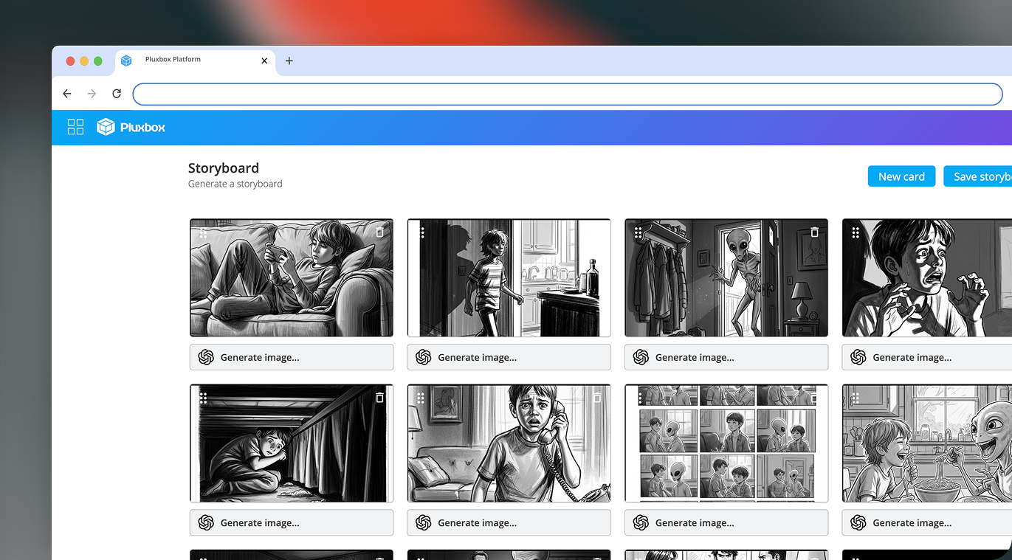
Task: Go back using browser back arrow
Action: click(67, 94)
